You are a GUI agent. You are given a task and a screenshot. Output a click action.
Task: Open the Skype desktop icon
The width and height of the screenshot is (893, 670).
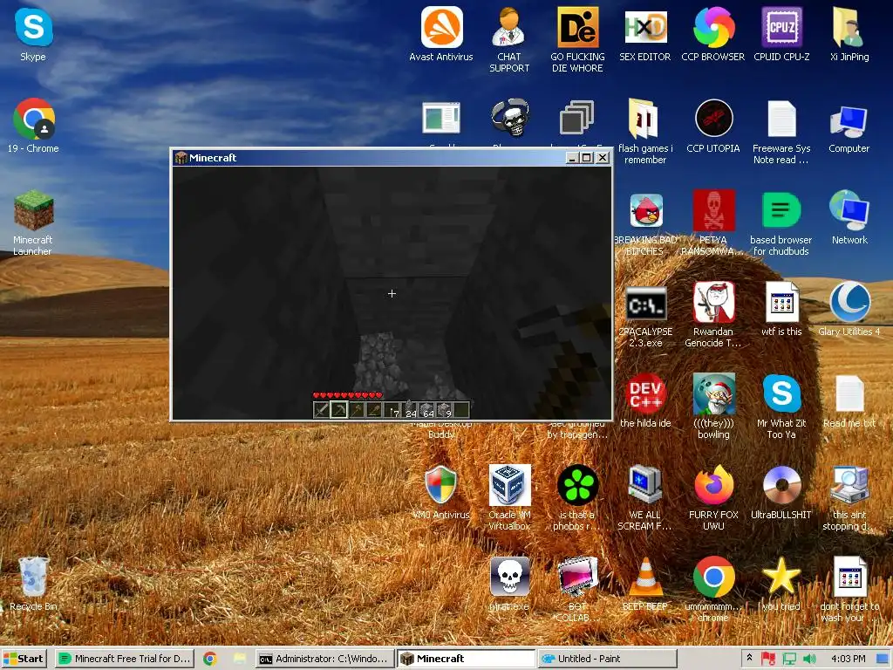click(33, 35)
